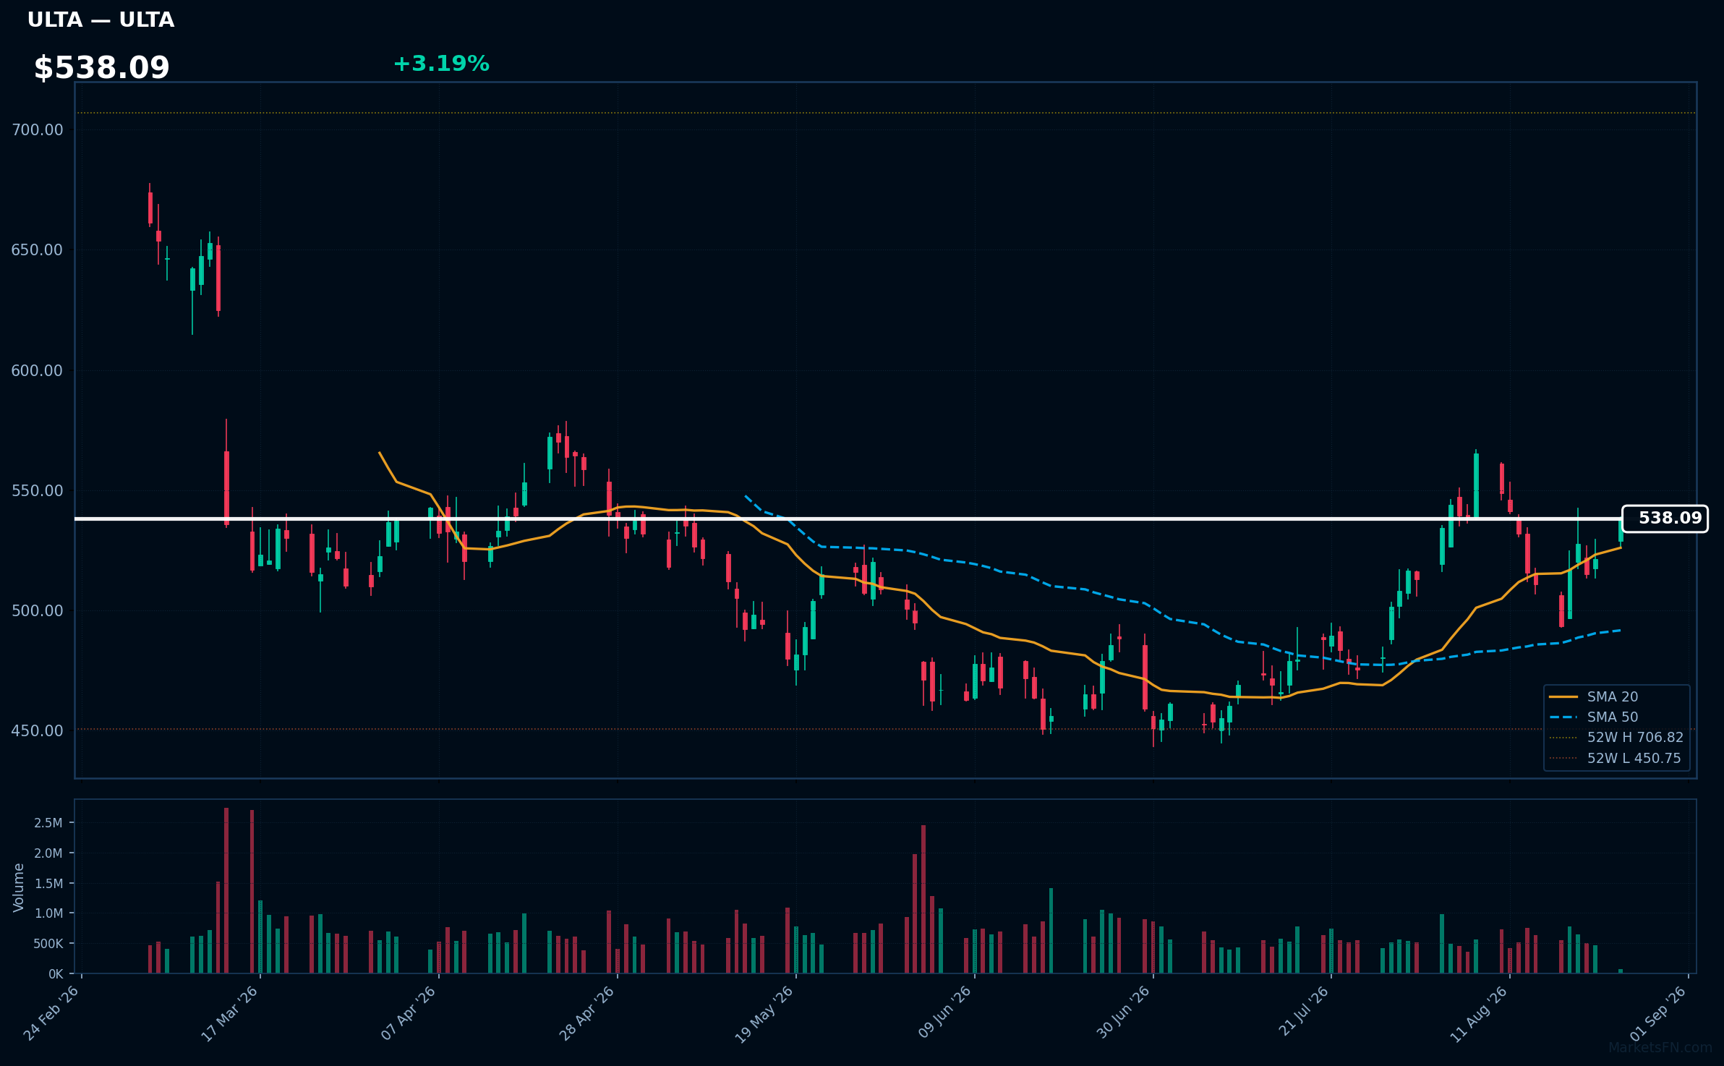This screenshot has width=1724, height=1066.
Task: Click the 700.00 price axis label
Action: [x=37, y=130]
